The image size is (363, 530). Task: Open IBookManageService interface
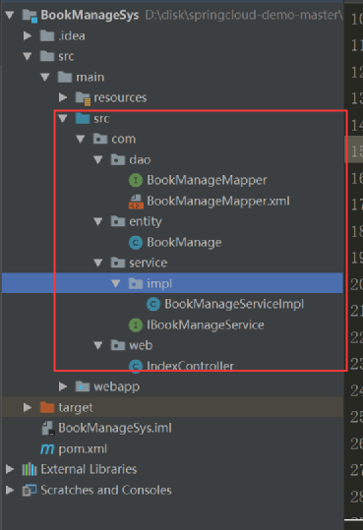click(206, 324)
